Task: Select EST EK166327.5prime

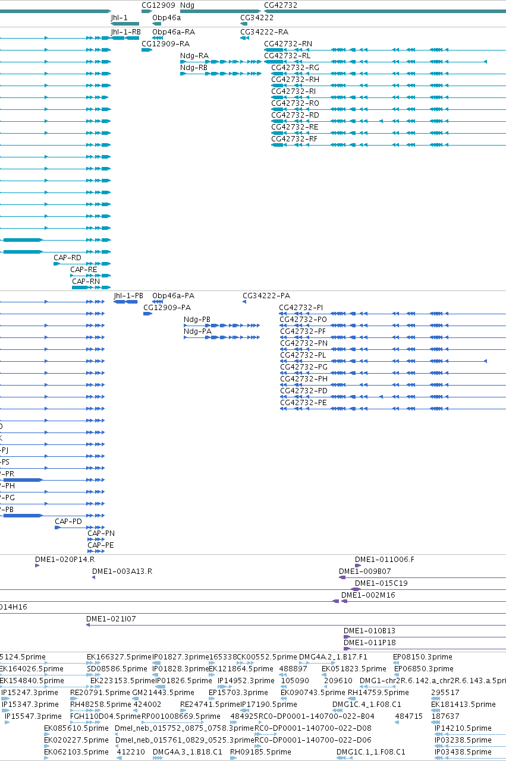Action: [120, 657]
